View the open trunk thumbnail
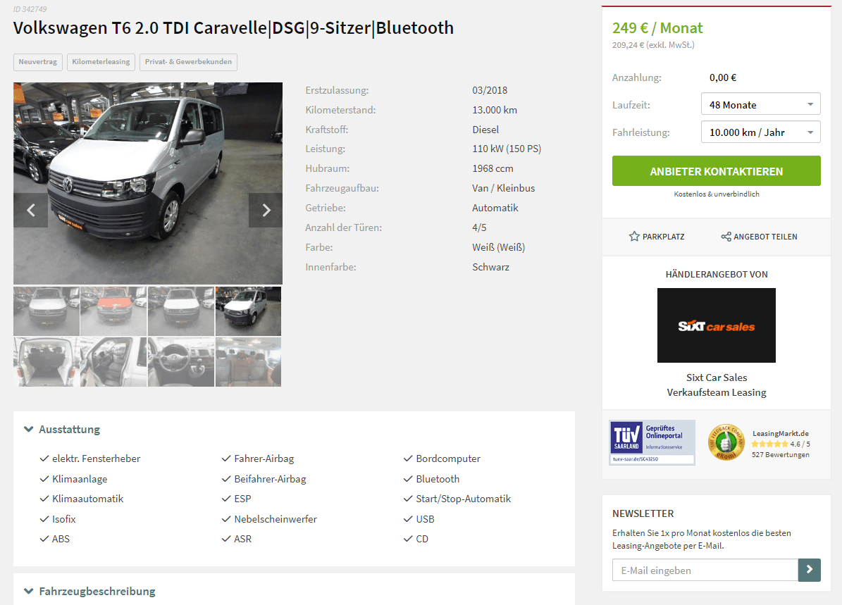 (47, 362)
